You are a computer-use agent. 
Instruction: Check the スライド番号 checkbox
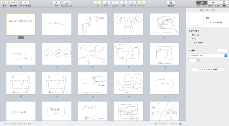[190, 43]
